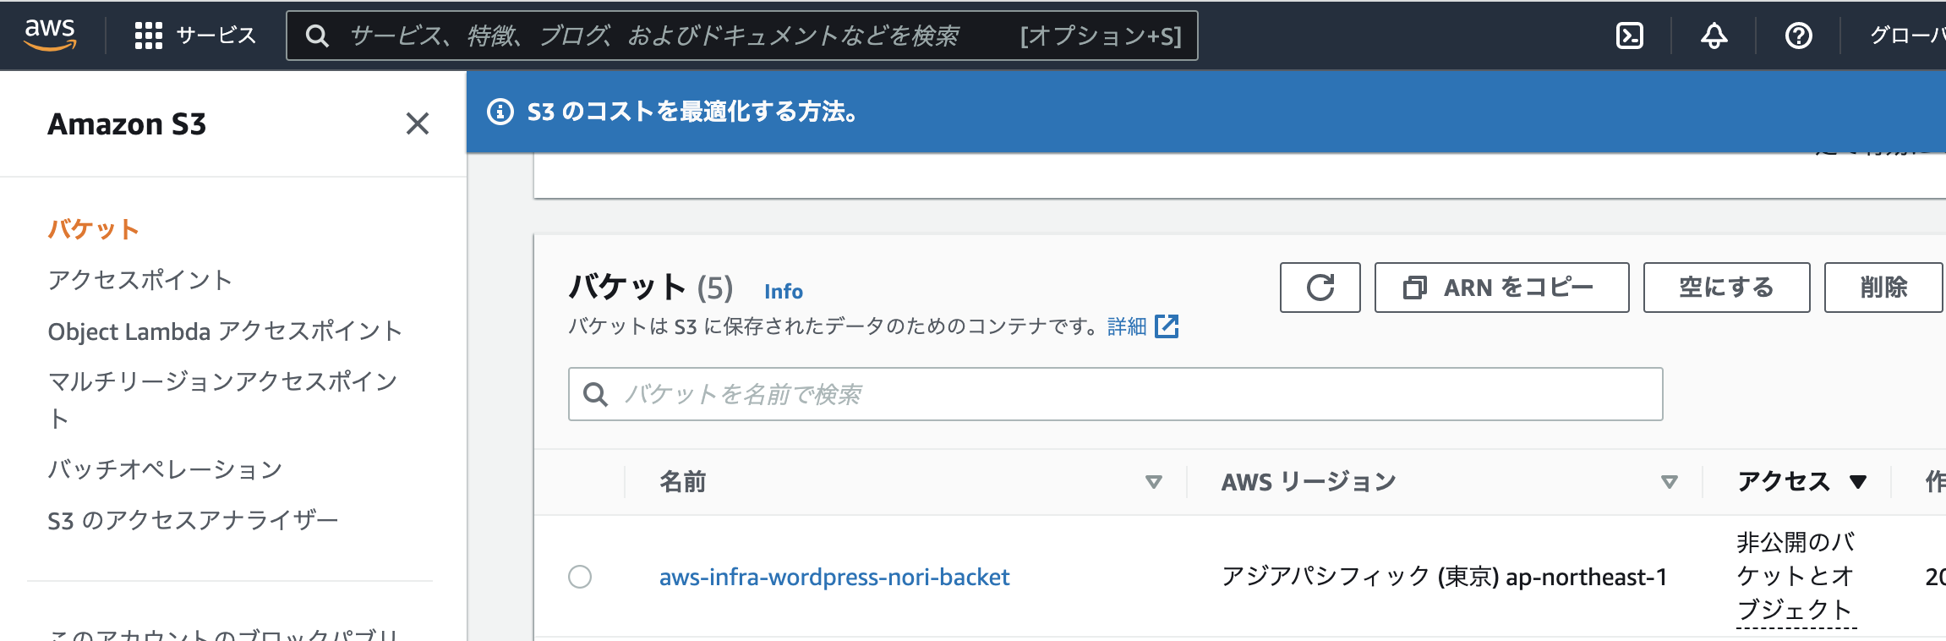Click the 削除 button
Image resolution: width=1946 pixels, height=641 pixels.
pos(1884,288)
